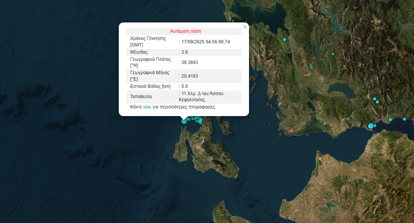Select the origin time value 17/09/2025 04:56:00.74
This screenshot has height=223, width=414.
pyautogui.click(x=205, y=41)
